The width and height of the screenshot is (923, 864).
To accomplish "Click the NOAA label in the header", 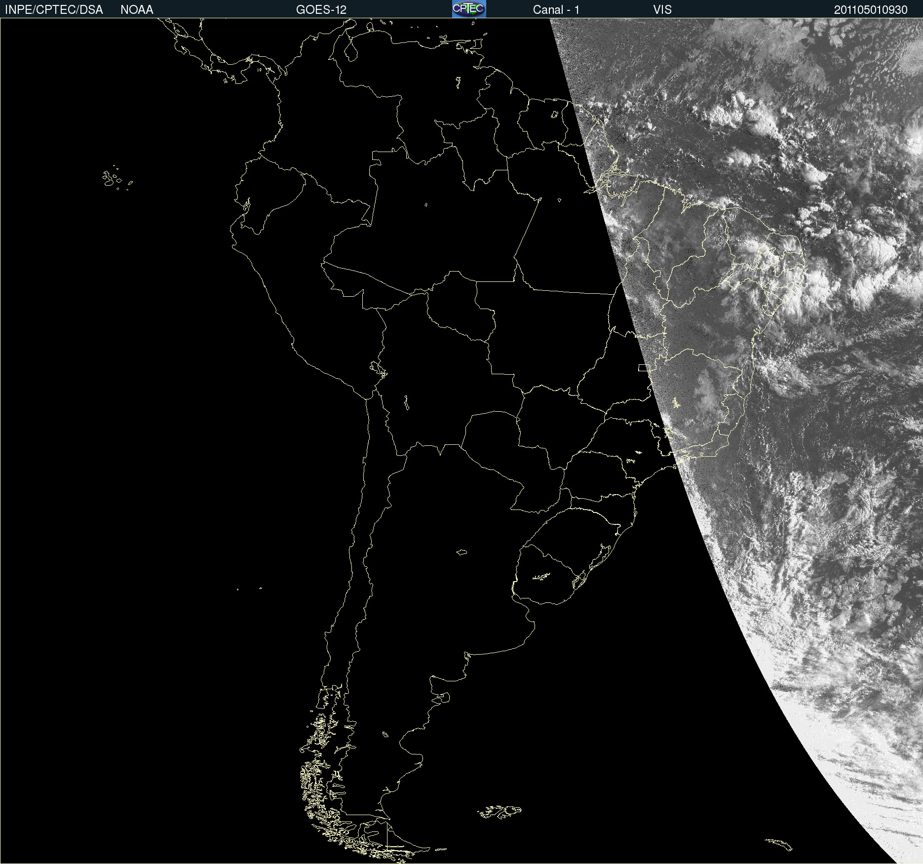I will [x=137, y=10].
